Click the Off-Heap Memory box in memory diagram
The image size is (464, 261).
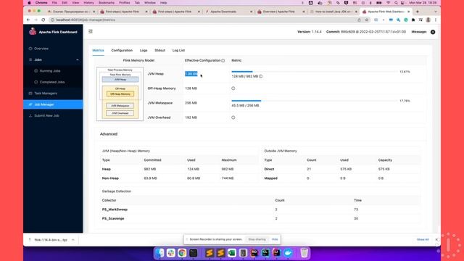click(120, 94)
